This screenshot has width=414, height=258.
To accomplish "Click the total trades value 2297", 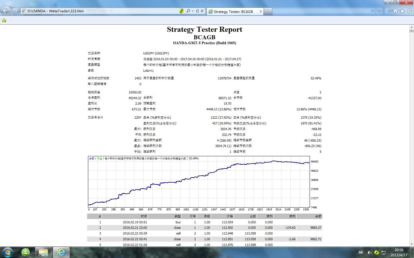I will (x=138, y=118).
